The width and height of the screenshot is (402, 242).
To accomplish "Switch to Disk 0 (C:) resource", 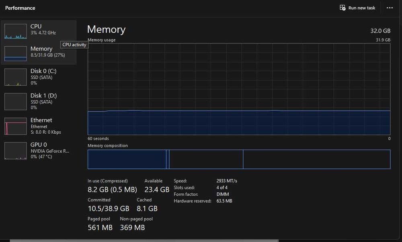I will coord(39,77).
